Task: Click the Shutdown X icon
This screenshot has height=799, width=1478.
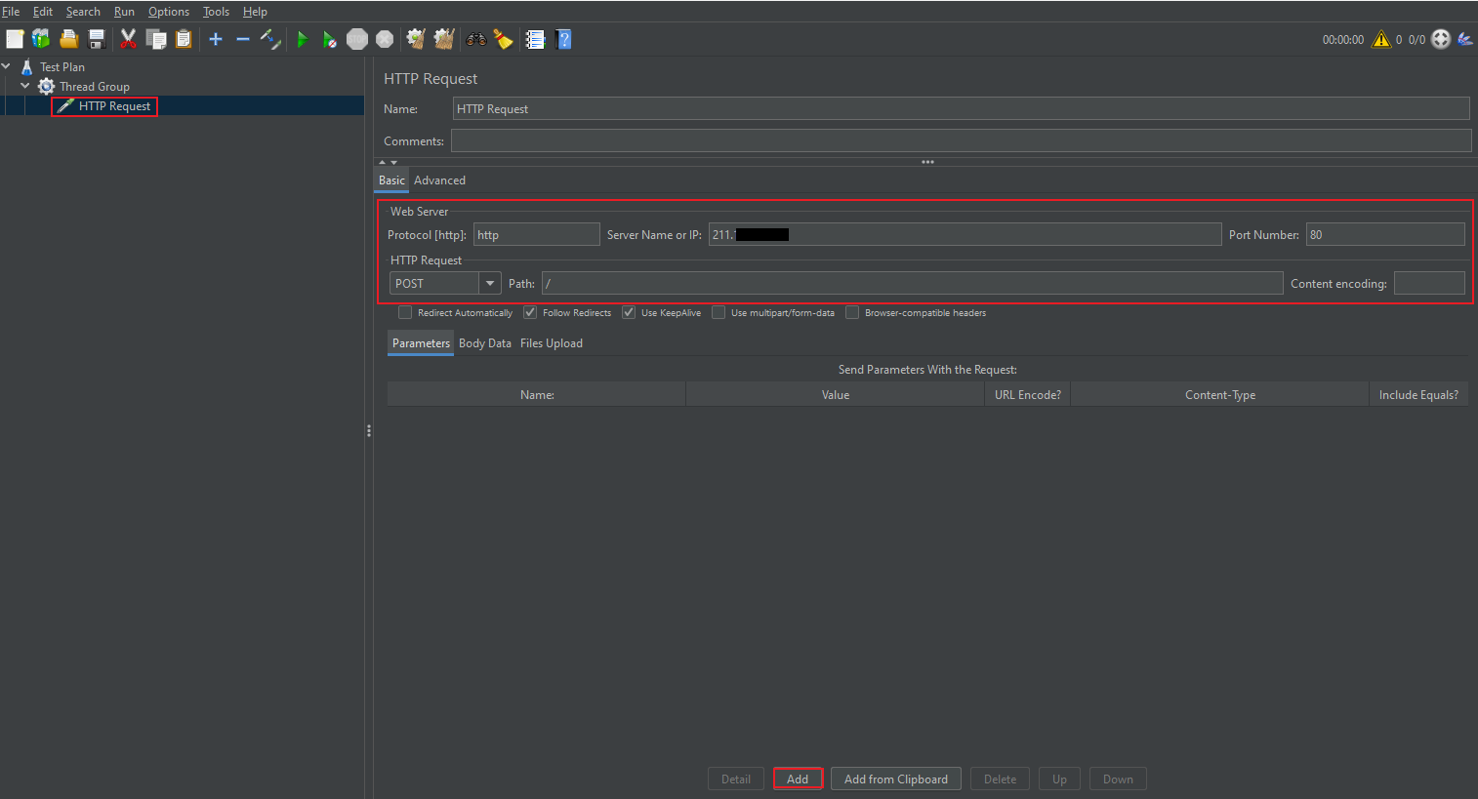Action: (385, 39)
